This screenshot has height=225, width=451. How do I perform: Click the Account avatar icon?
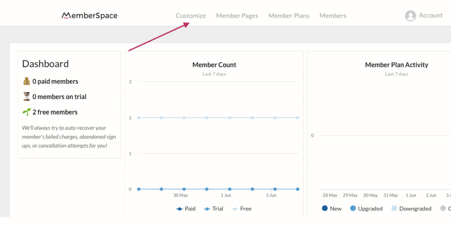click(410, 16)
